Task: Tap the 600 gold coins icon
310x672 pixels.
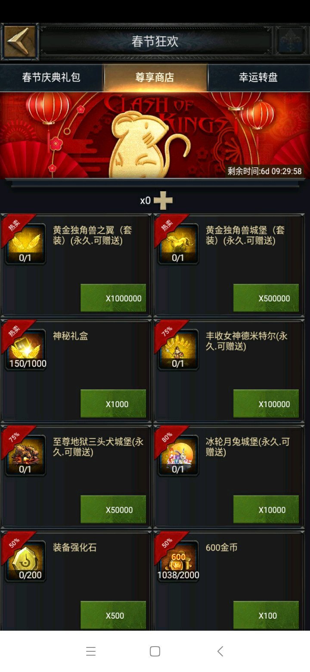Action: (x=178, y=561)
